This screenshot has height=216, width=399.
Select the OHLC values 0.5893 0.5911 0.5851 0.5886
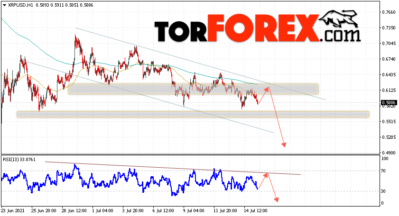(65, 5)
